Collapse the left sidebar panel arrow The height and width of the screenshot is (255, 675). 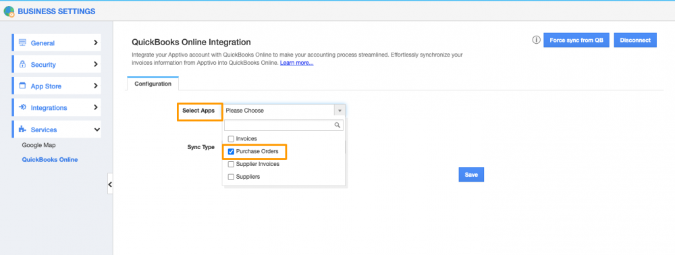click(x=110, y=184)
